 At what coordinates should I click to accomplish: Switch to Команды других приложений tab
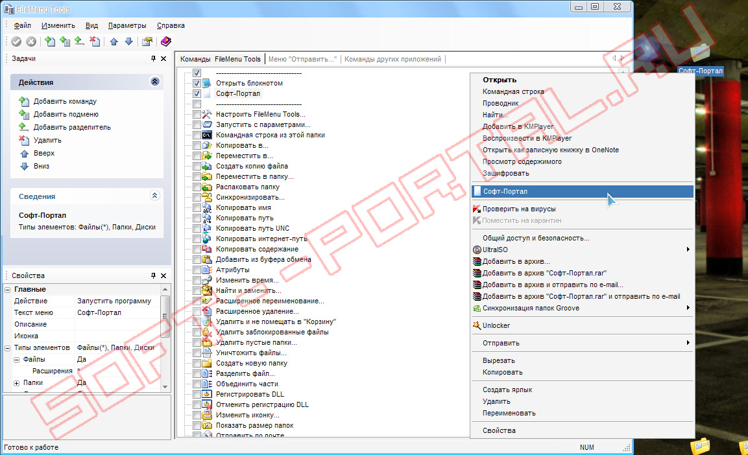point(392,59)
